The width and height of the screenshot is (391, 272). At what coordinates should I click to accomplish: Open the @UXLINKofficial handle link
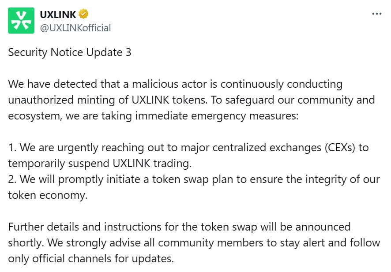75,28
